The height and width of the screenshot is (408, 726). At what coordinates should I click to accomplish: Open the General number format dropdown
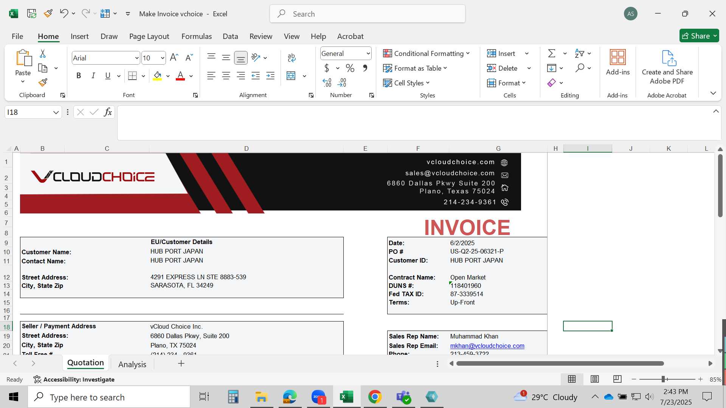[x=368, y=54]
